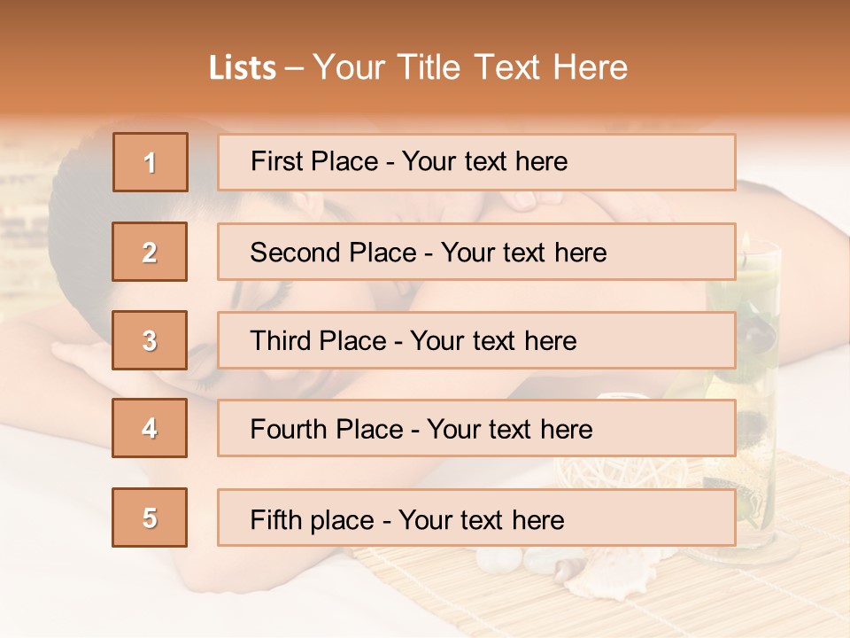Click the orange header band above title
Screen dimensions: 850x638
click(425, 22)
